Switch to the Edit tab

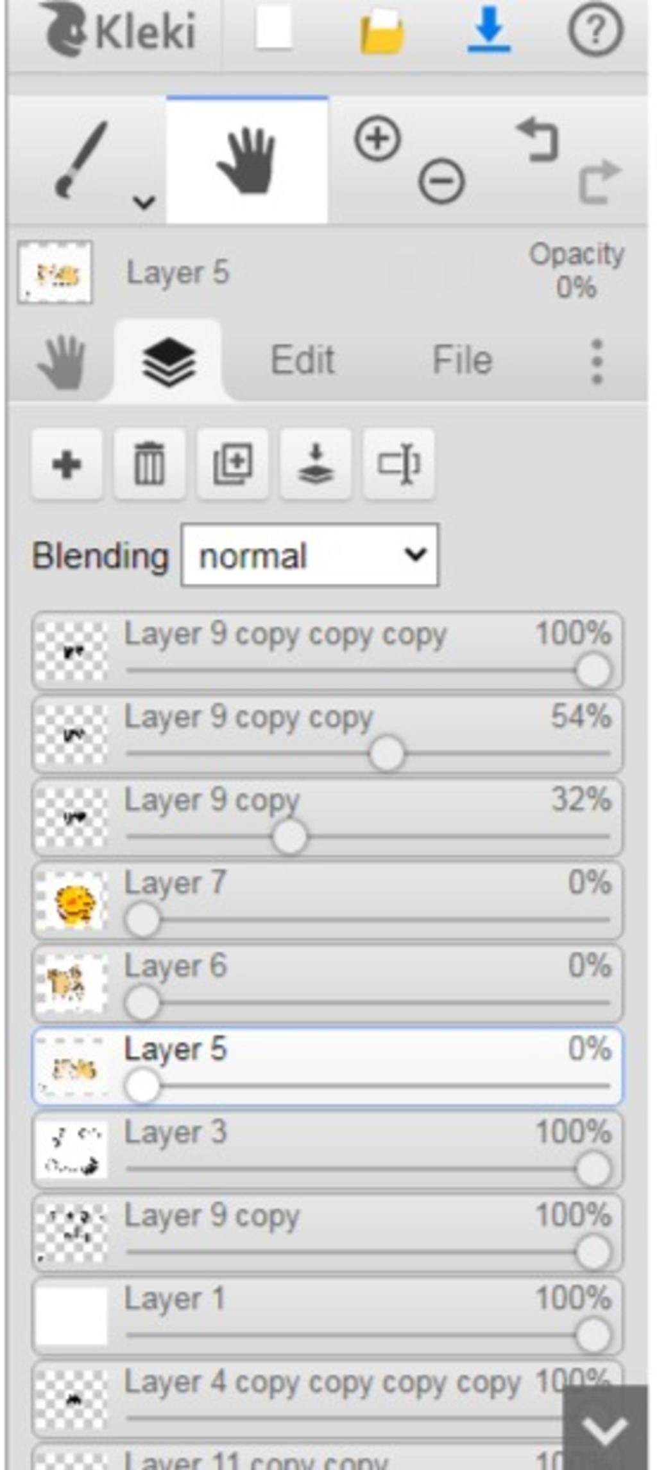[x=302, y=360]
